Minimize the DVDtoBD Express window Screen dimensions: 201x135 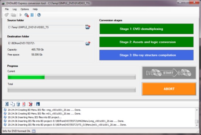coord(180,2)
